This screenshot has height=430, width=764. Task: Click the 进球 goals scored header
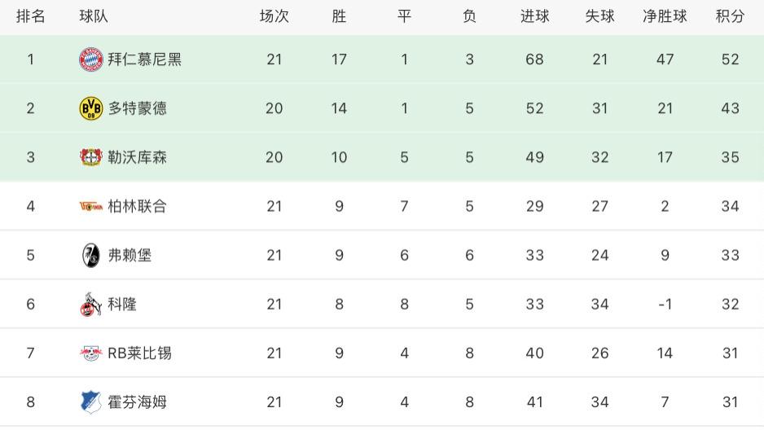534,16
